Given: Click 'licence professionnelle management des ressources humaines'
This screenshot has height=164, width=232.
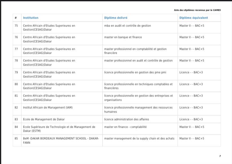Looking at the screenshot, I should (x=138, y=109).
